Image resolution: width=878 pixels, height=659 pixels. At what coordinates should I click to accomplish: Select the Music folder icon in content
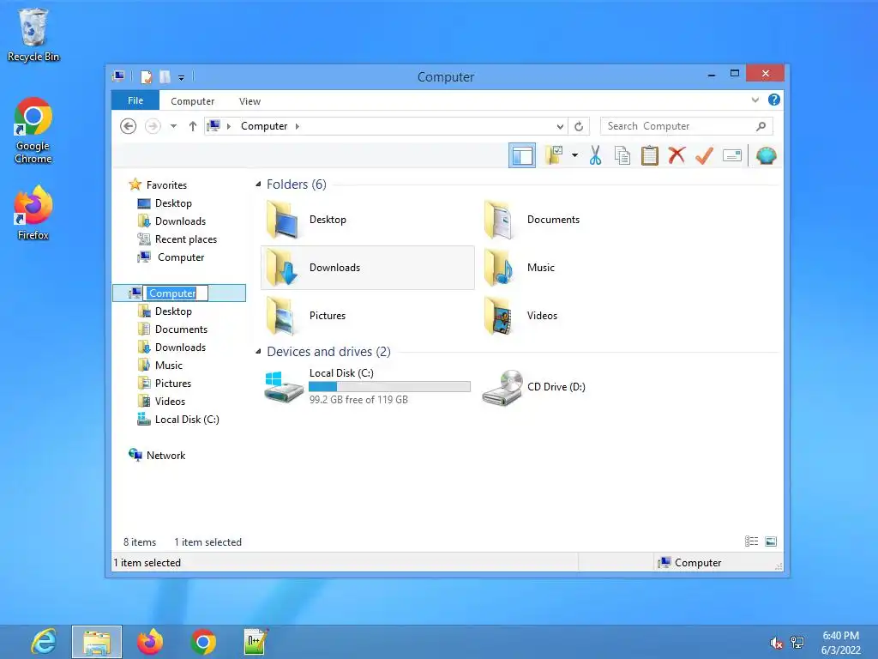[500, 268]
